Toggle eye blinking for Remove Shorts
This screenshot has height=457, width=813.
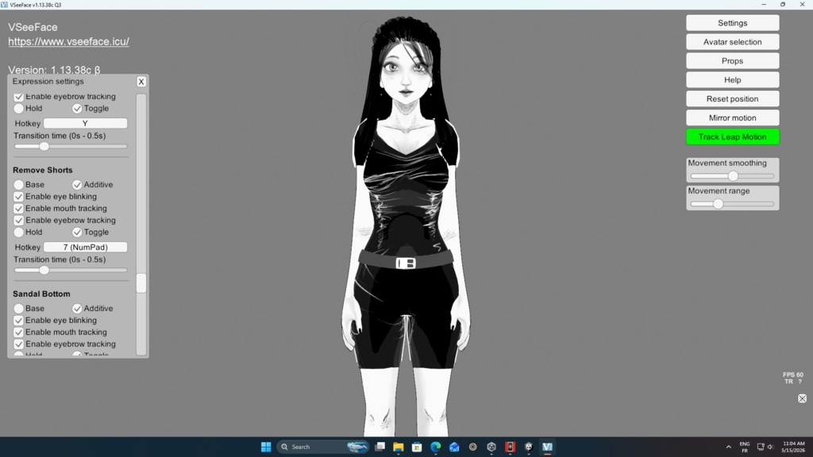click(x=19, y=197)
